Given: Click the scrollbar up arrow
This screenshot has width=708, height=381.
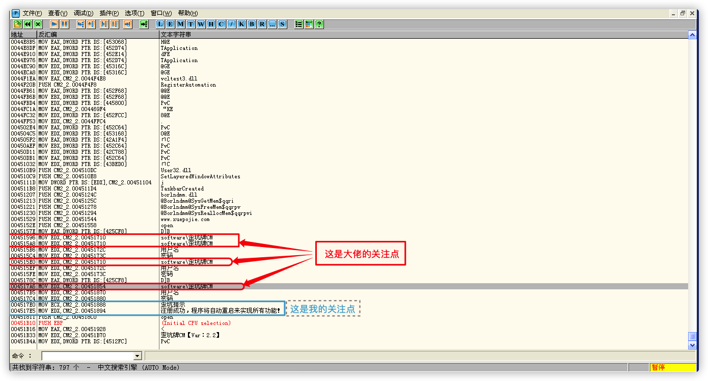Looking at the screenshot, I should pyautogui.click(x=692, y=35).
